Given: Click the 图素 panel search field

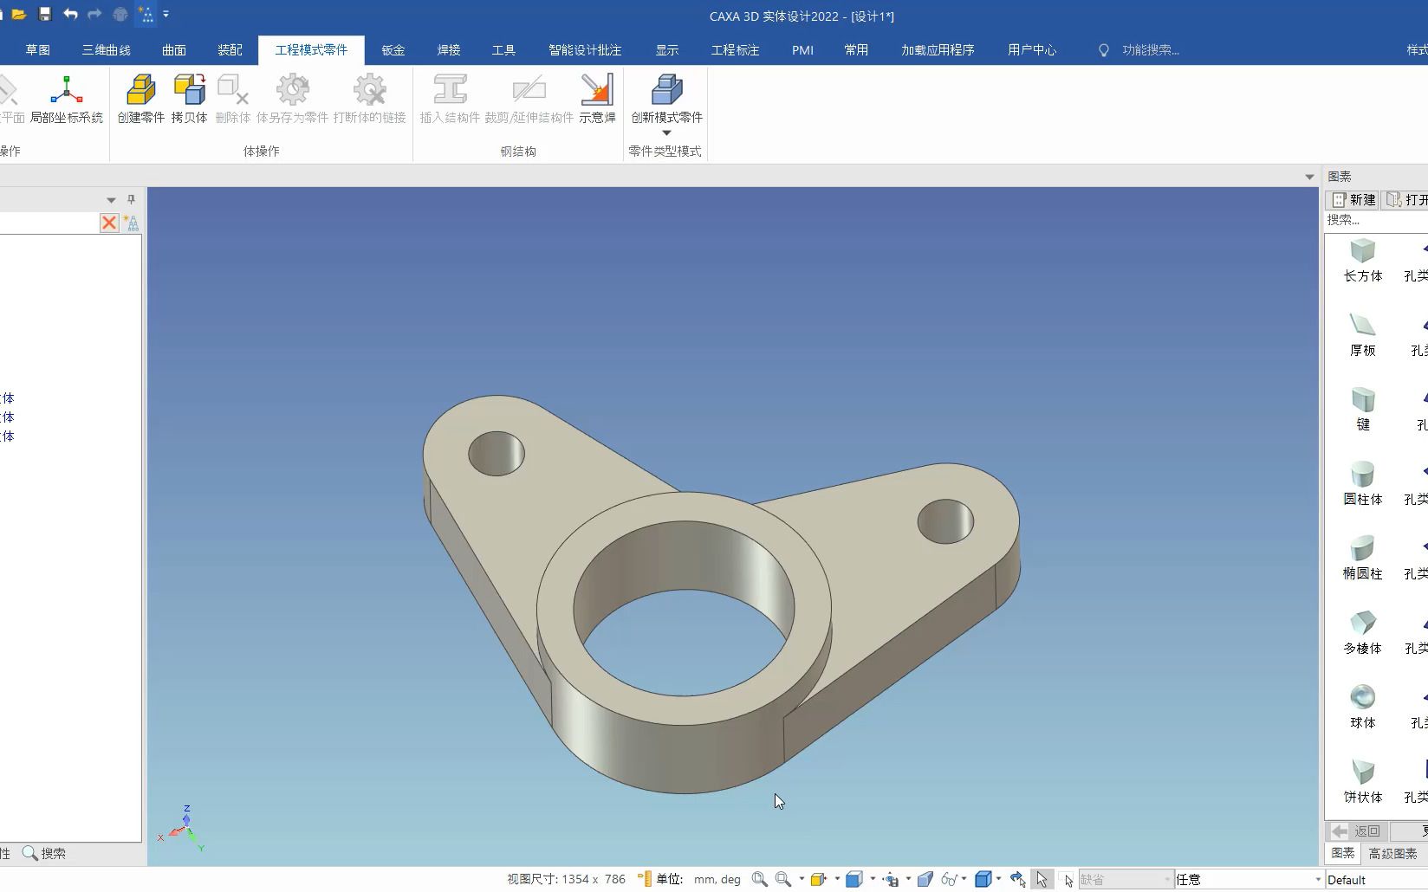Looking at the screenshot, I should click(1376, 220).
